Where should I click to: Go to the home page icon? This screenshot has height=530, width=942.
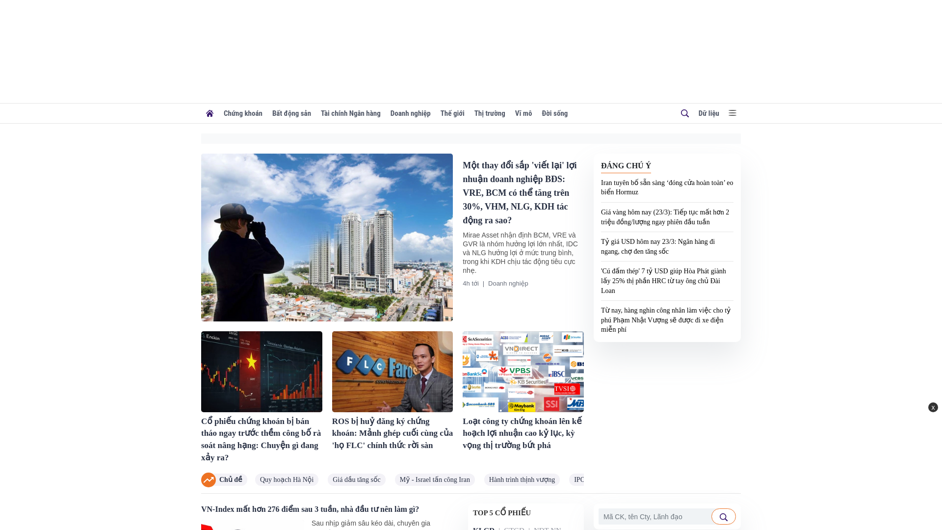click(209, 113)
